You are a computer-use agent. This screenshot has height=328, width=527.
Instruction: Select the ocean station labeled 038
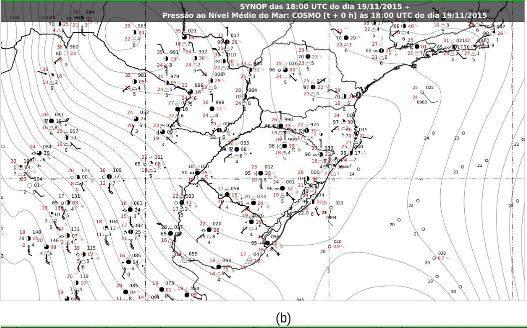point(435,258)
